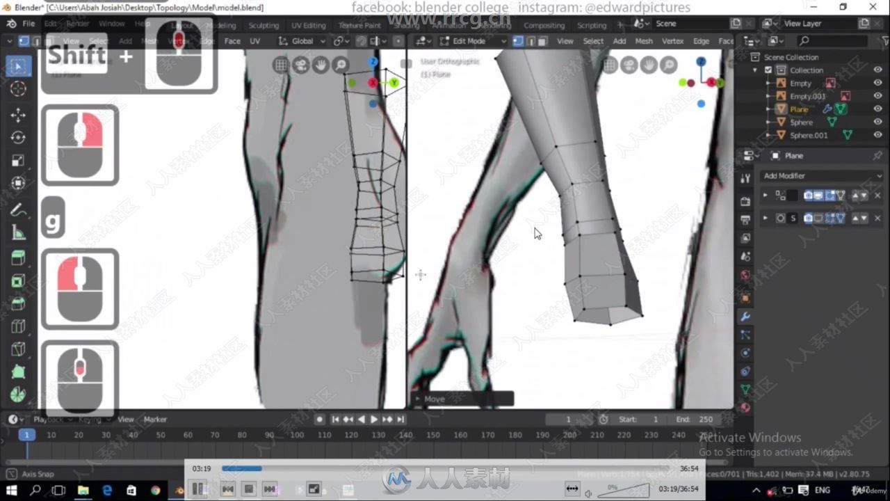Open the Global orientation dropdown
The width and height of the screenshot is (890, 501).
point(302,41)
